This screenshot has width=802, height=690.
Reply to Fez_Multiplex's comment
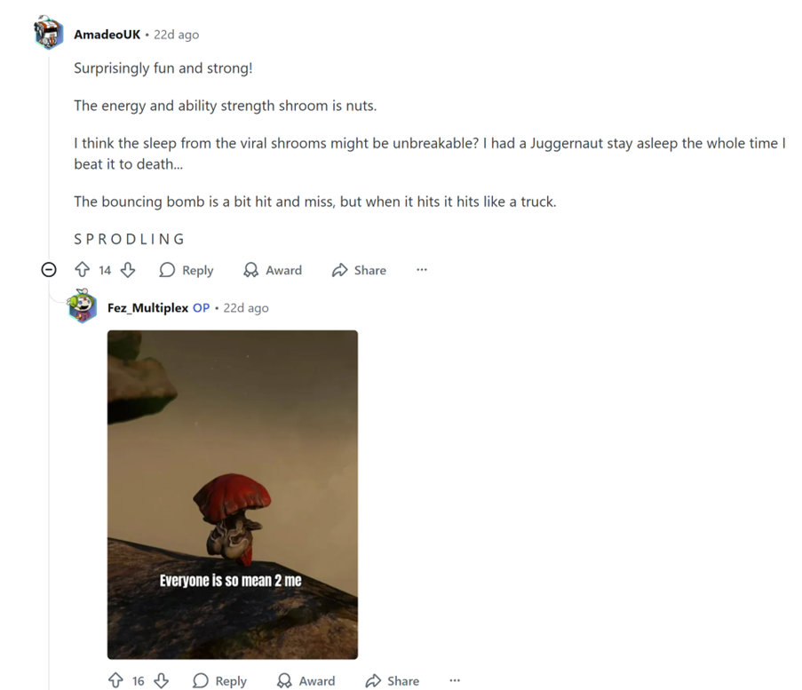pos(219,681)
